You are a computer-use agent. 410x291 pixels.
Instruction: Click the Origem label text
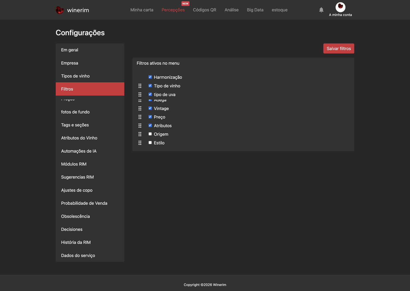[161, 134]
